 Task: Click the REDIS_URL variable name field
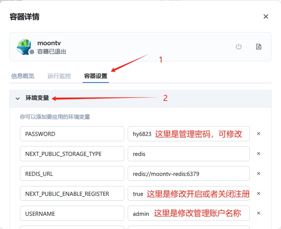72,174
